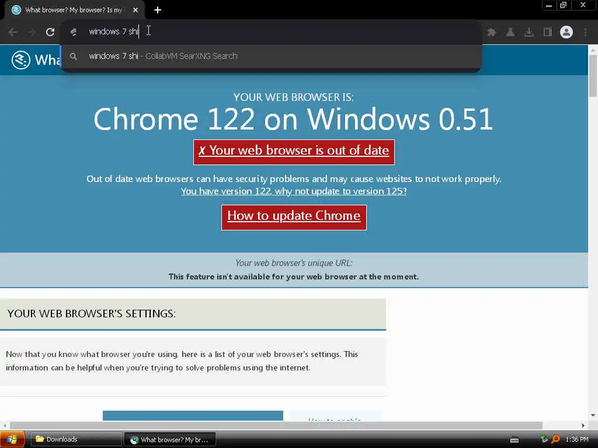Open the Downloads toolbar icon
Viewport: 598px width, 448px height.
coord(529,32)
